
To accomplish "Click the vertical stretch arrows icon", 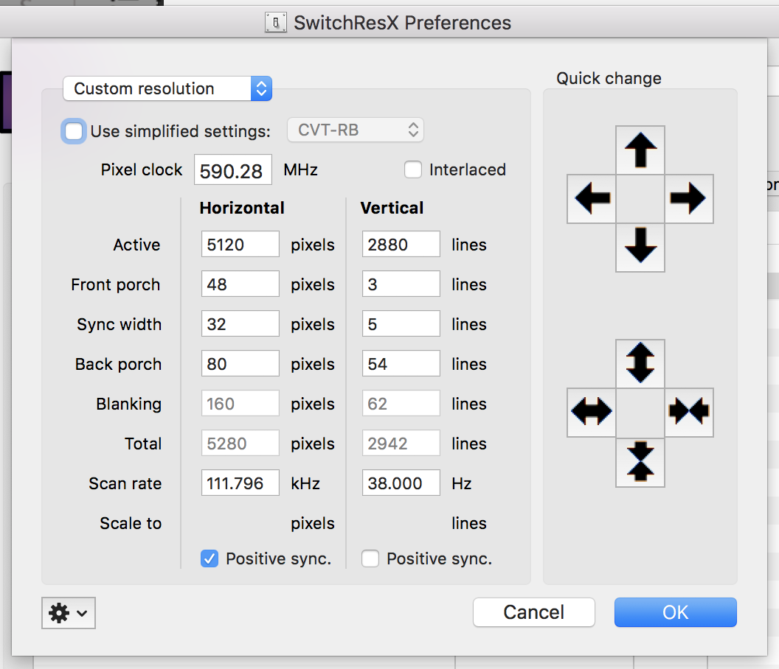I will (640, 363).
